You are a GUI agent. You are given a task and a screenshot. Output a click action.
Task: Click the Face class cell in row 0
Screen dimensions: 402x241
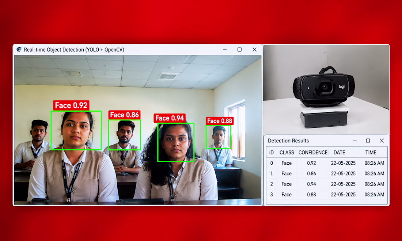[287, 163]
